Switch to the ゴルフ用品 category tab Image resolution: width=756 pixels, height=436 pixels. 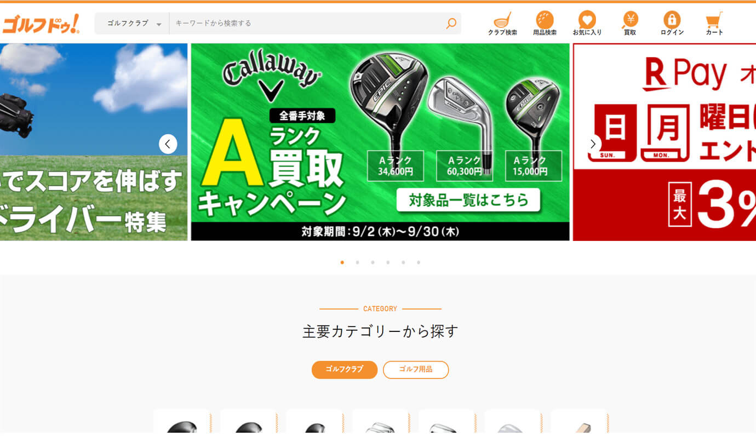tap(416, 370)
